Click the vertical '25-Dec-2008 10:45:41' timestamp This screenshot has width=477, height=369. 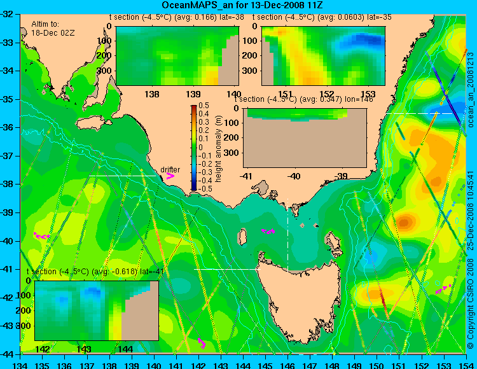tap(471, 210)
